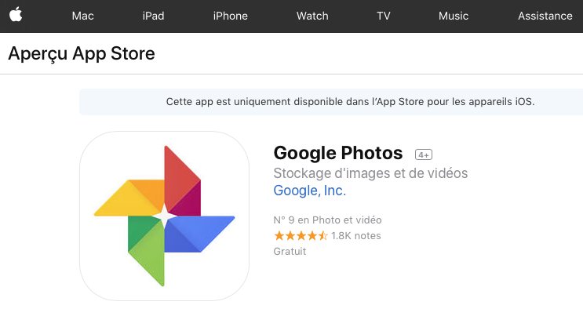Click the Apple logo icon

point(16,15)
